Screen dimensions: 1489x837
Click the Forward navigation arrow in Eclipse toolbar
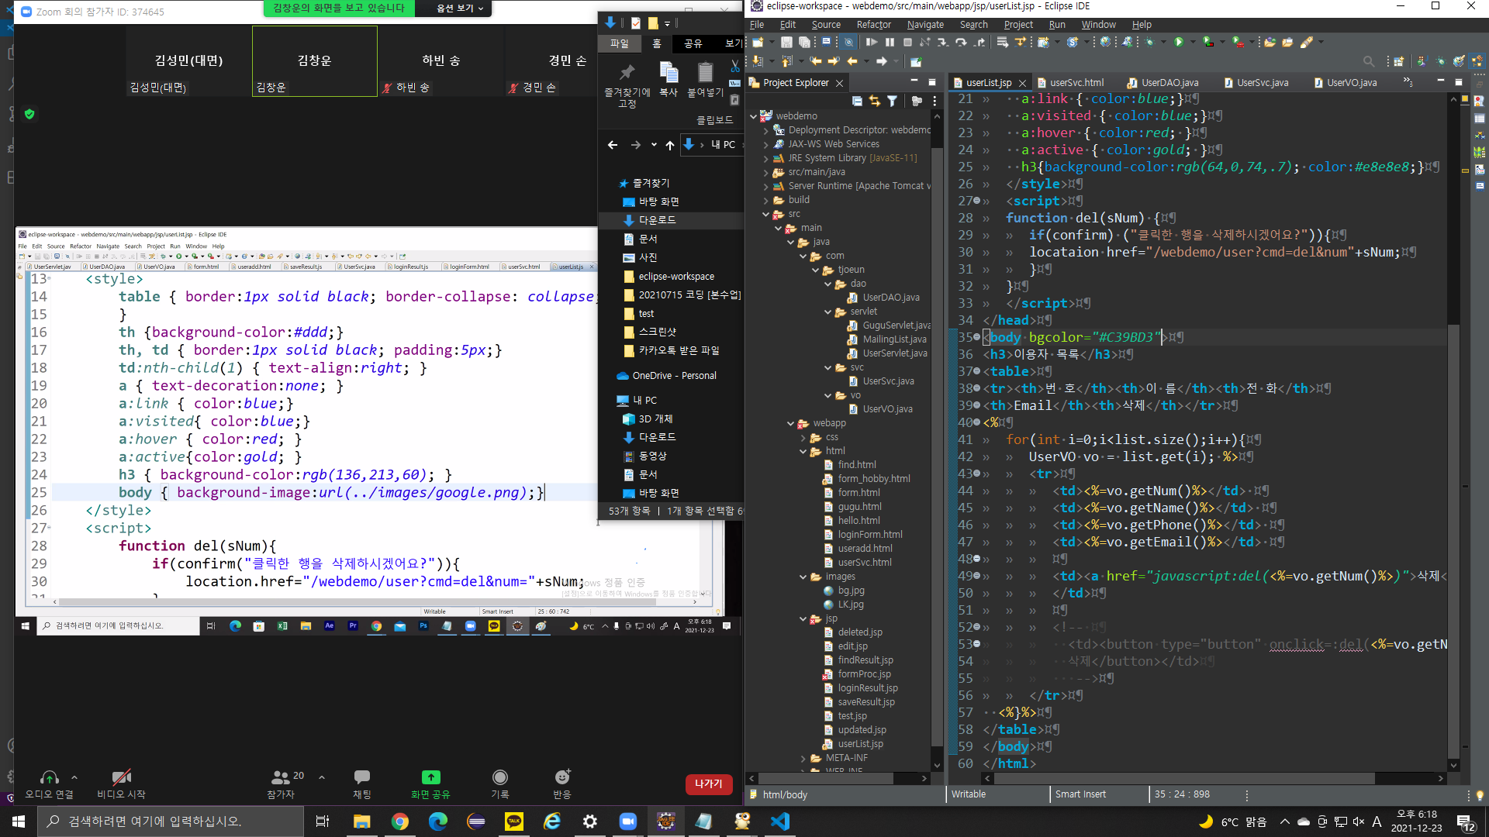(881, 61)
